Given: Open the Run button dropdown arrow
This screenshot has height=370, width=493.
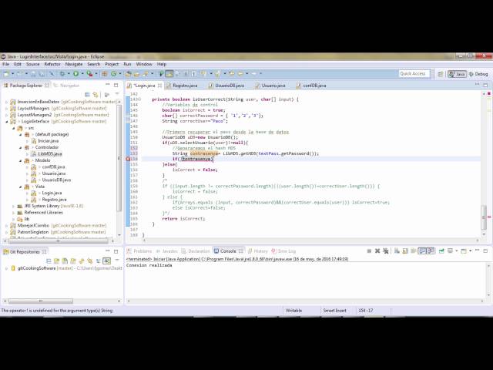Looking at the screenshot, I should 82,74.
